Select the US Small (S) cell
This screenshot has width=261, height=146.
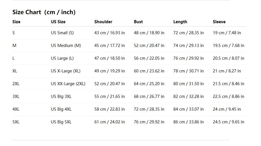[x=62, y=33]
